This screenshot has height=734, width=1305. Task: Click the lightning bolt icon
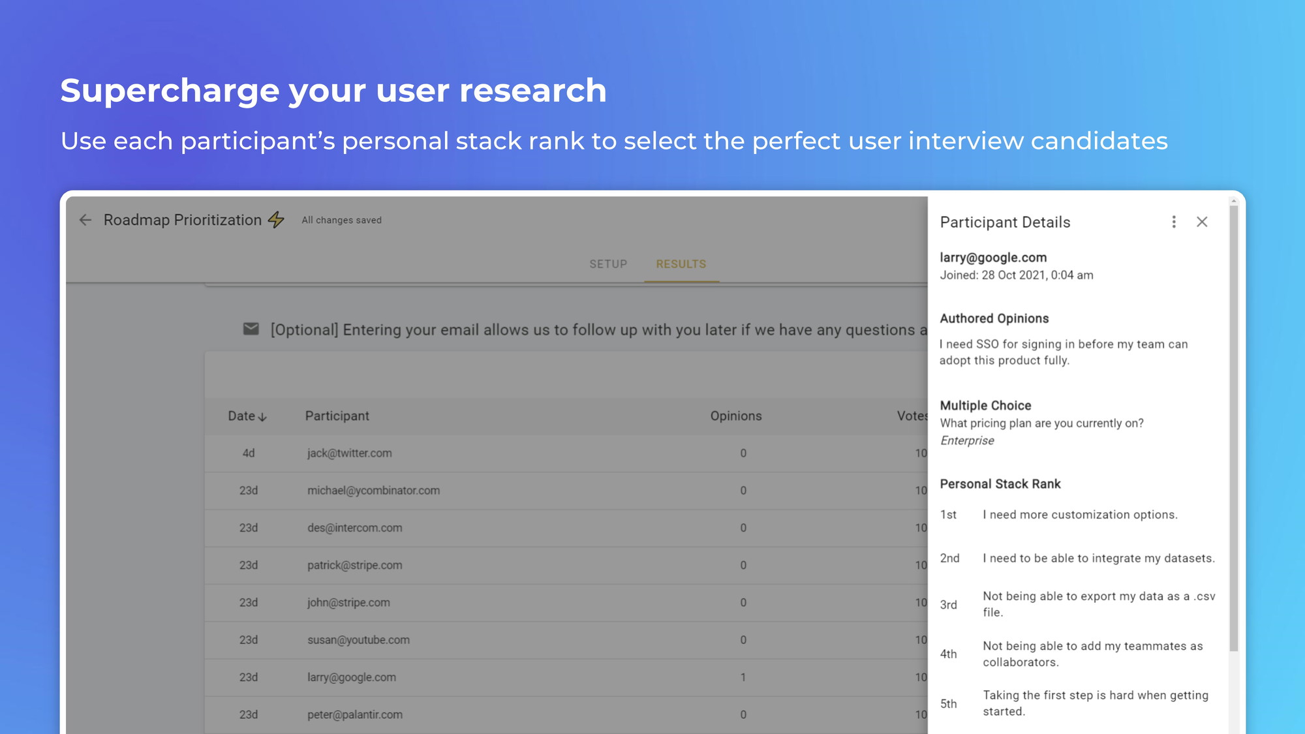[277, 220]
